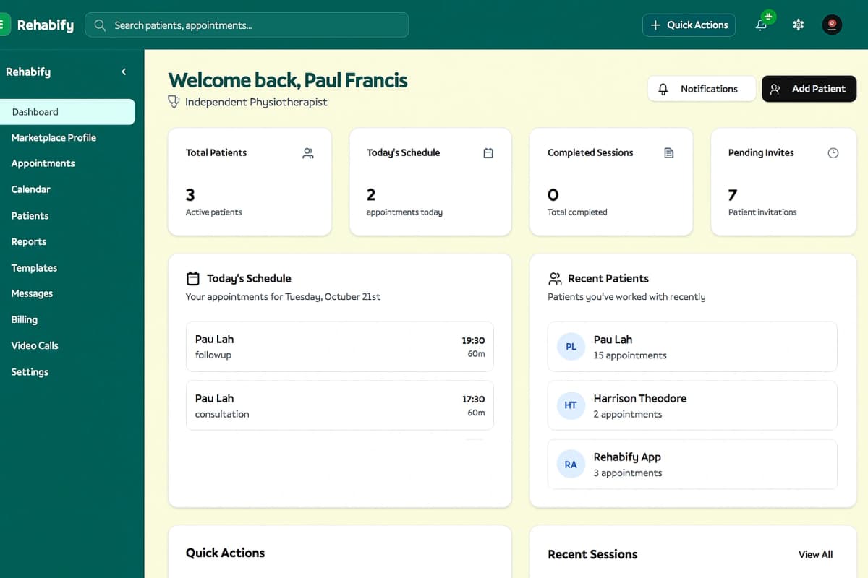Open Patients in the sidebar
The height and width of the screenshot is (578, 868).
30,216
